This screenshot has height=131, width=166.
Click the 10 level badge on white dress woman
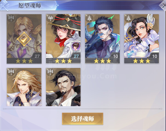(155, 56)
